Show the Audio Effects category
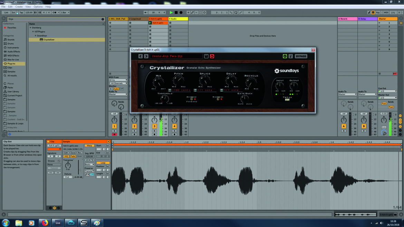 14,52
